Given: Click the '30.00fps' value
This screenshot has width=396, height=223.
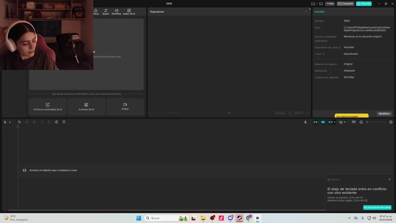Looking at the screenshot, I should coord(349,77).
